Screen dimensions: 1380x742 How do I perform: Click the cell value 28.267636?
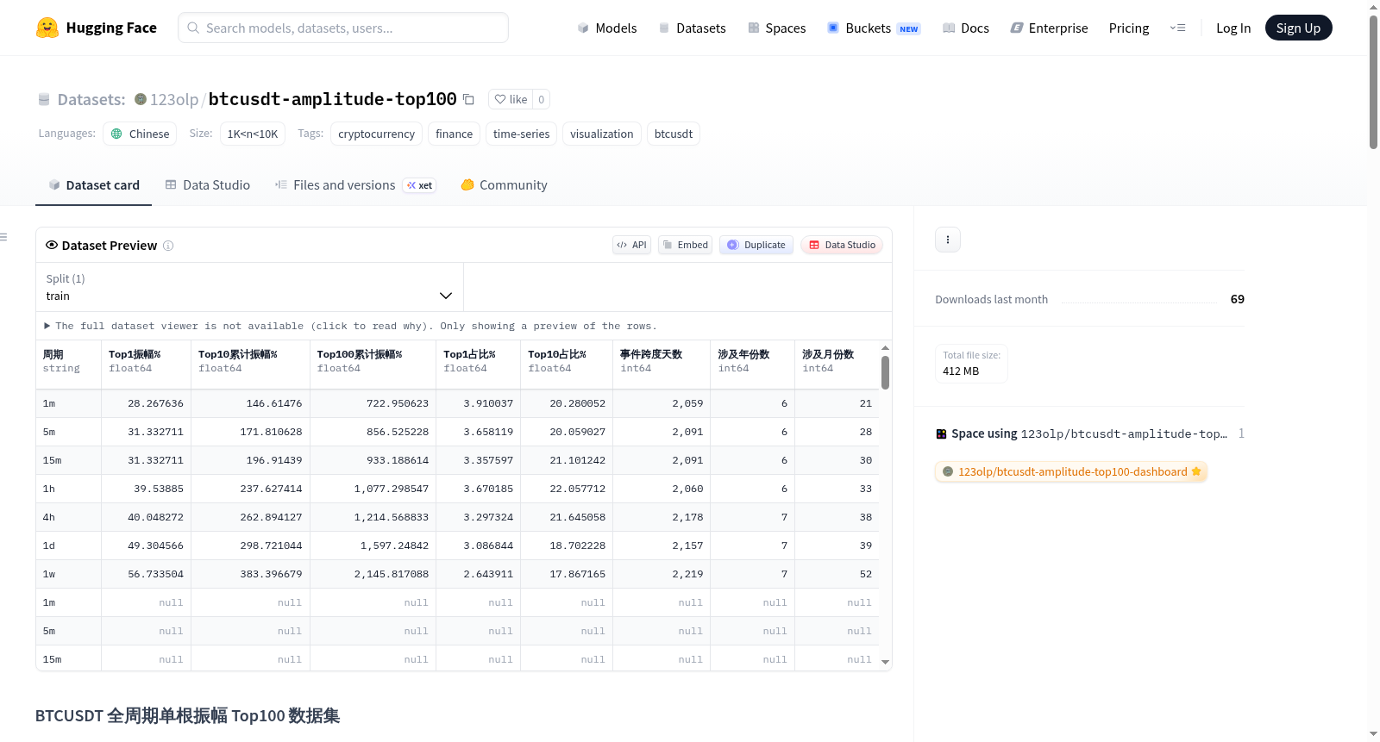click(155, 403)
